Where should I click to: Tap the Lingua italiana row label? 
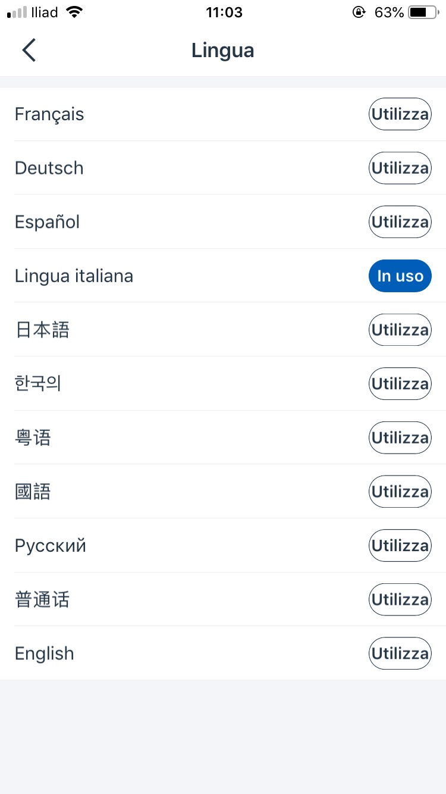tap(74, 276)
